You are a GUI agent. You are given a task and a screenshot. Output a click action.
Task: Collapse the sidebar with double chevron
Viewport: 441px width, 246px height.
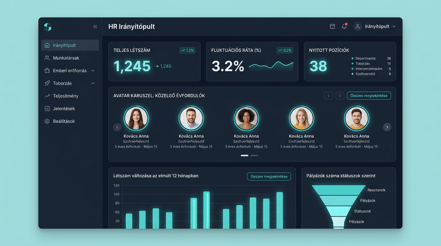click(95, 27)
